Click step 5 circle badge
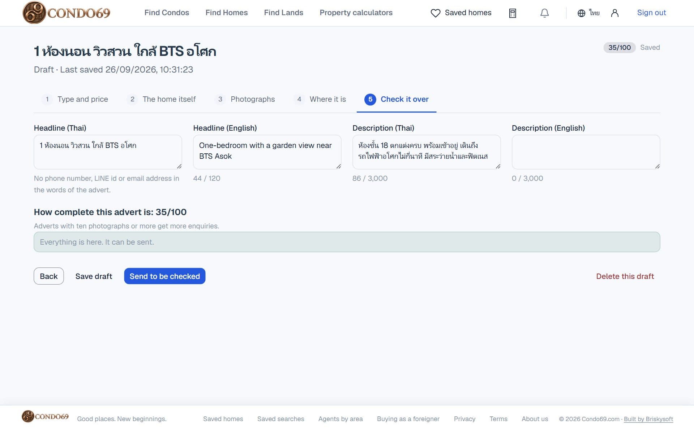Image resolution: width=694 pixels, height=433 pixels. pos(370,99)
